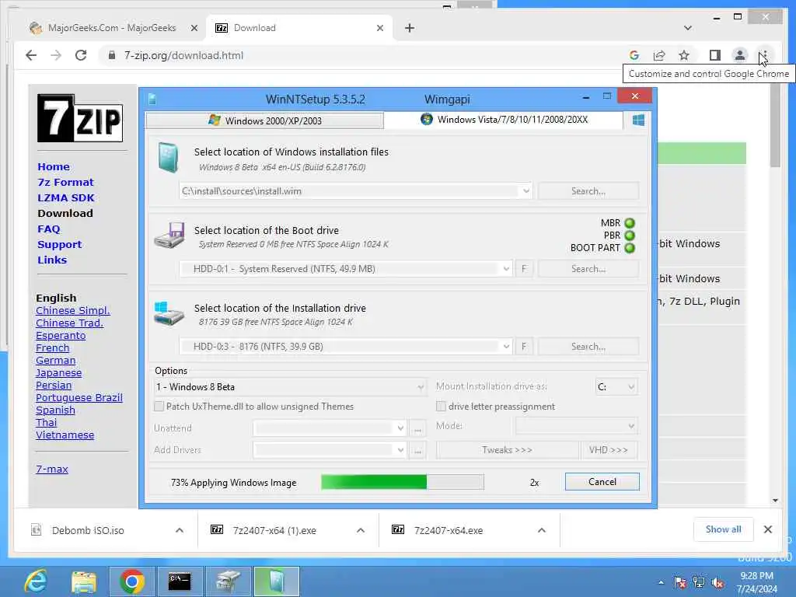Click the Cancel button in WinNTSetup
This screenshot has height=597, width=796.
pos(602,482)
